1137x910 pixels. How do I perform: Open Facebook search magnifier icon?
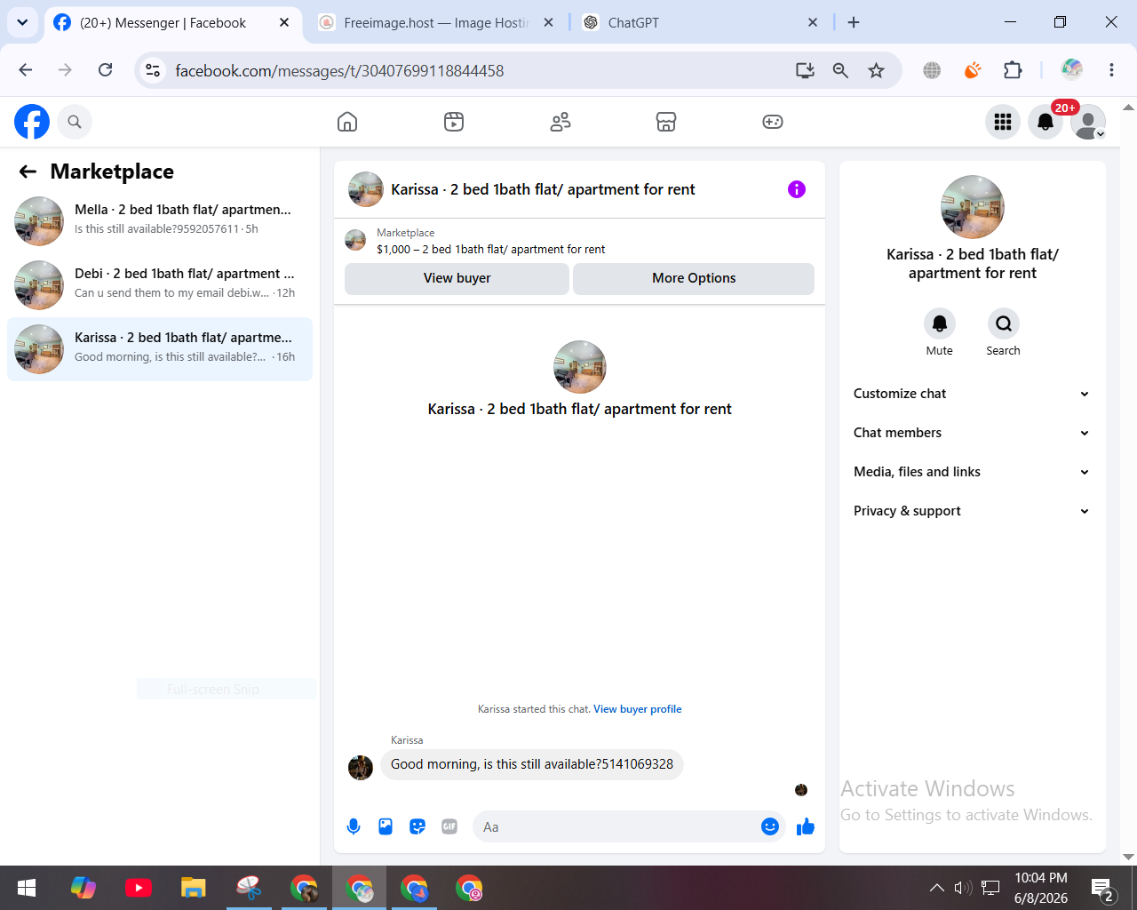75,122
